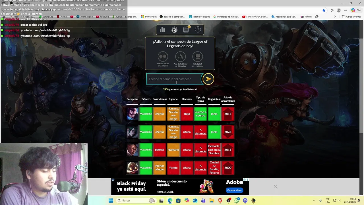Click the 'Ciudad de Bandle, Piltover' cell

coord(214,168)
